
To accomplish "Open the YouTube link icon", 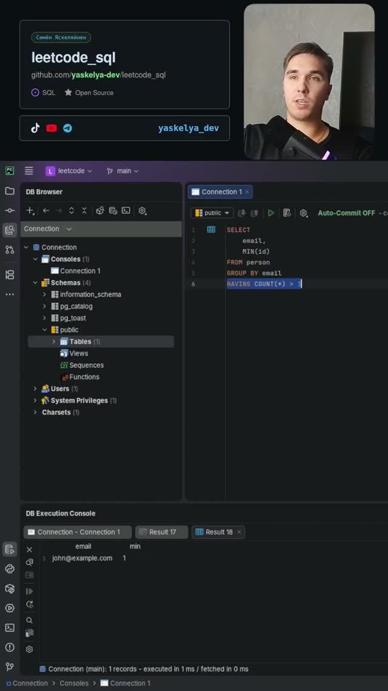I will pyautogui.click(x=52, y=129).
